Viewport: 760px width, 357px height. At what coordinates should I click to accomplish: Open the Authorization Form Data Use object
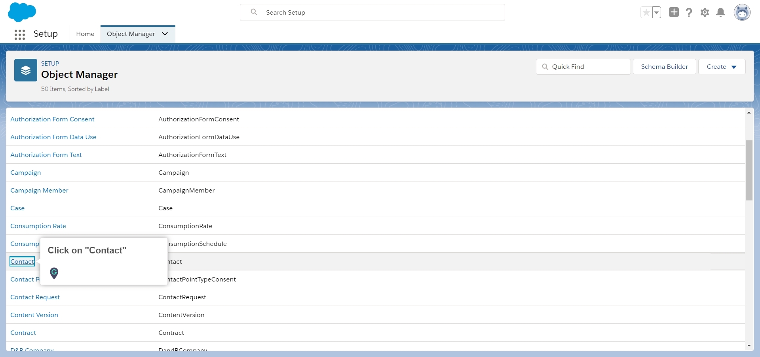[x=53, y=137]
